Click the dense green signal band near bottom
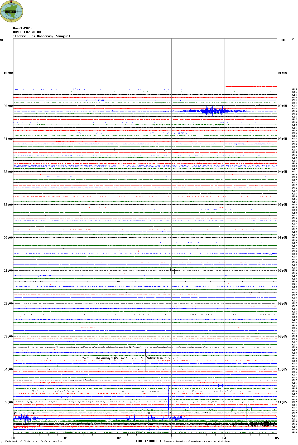This screenshot has width=298, height=445. [x=90, y=421]
